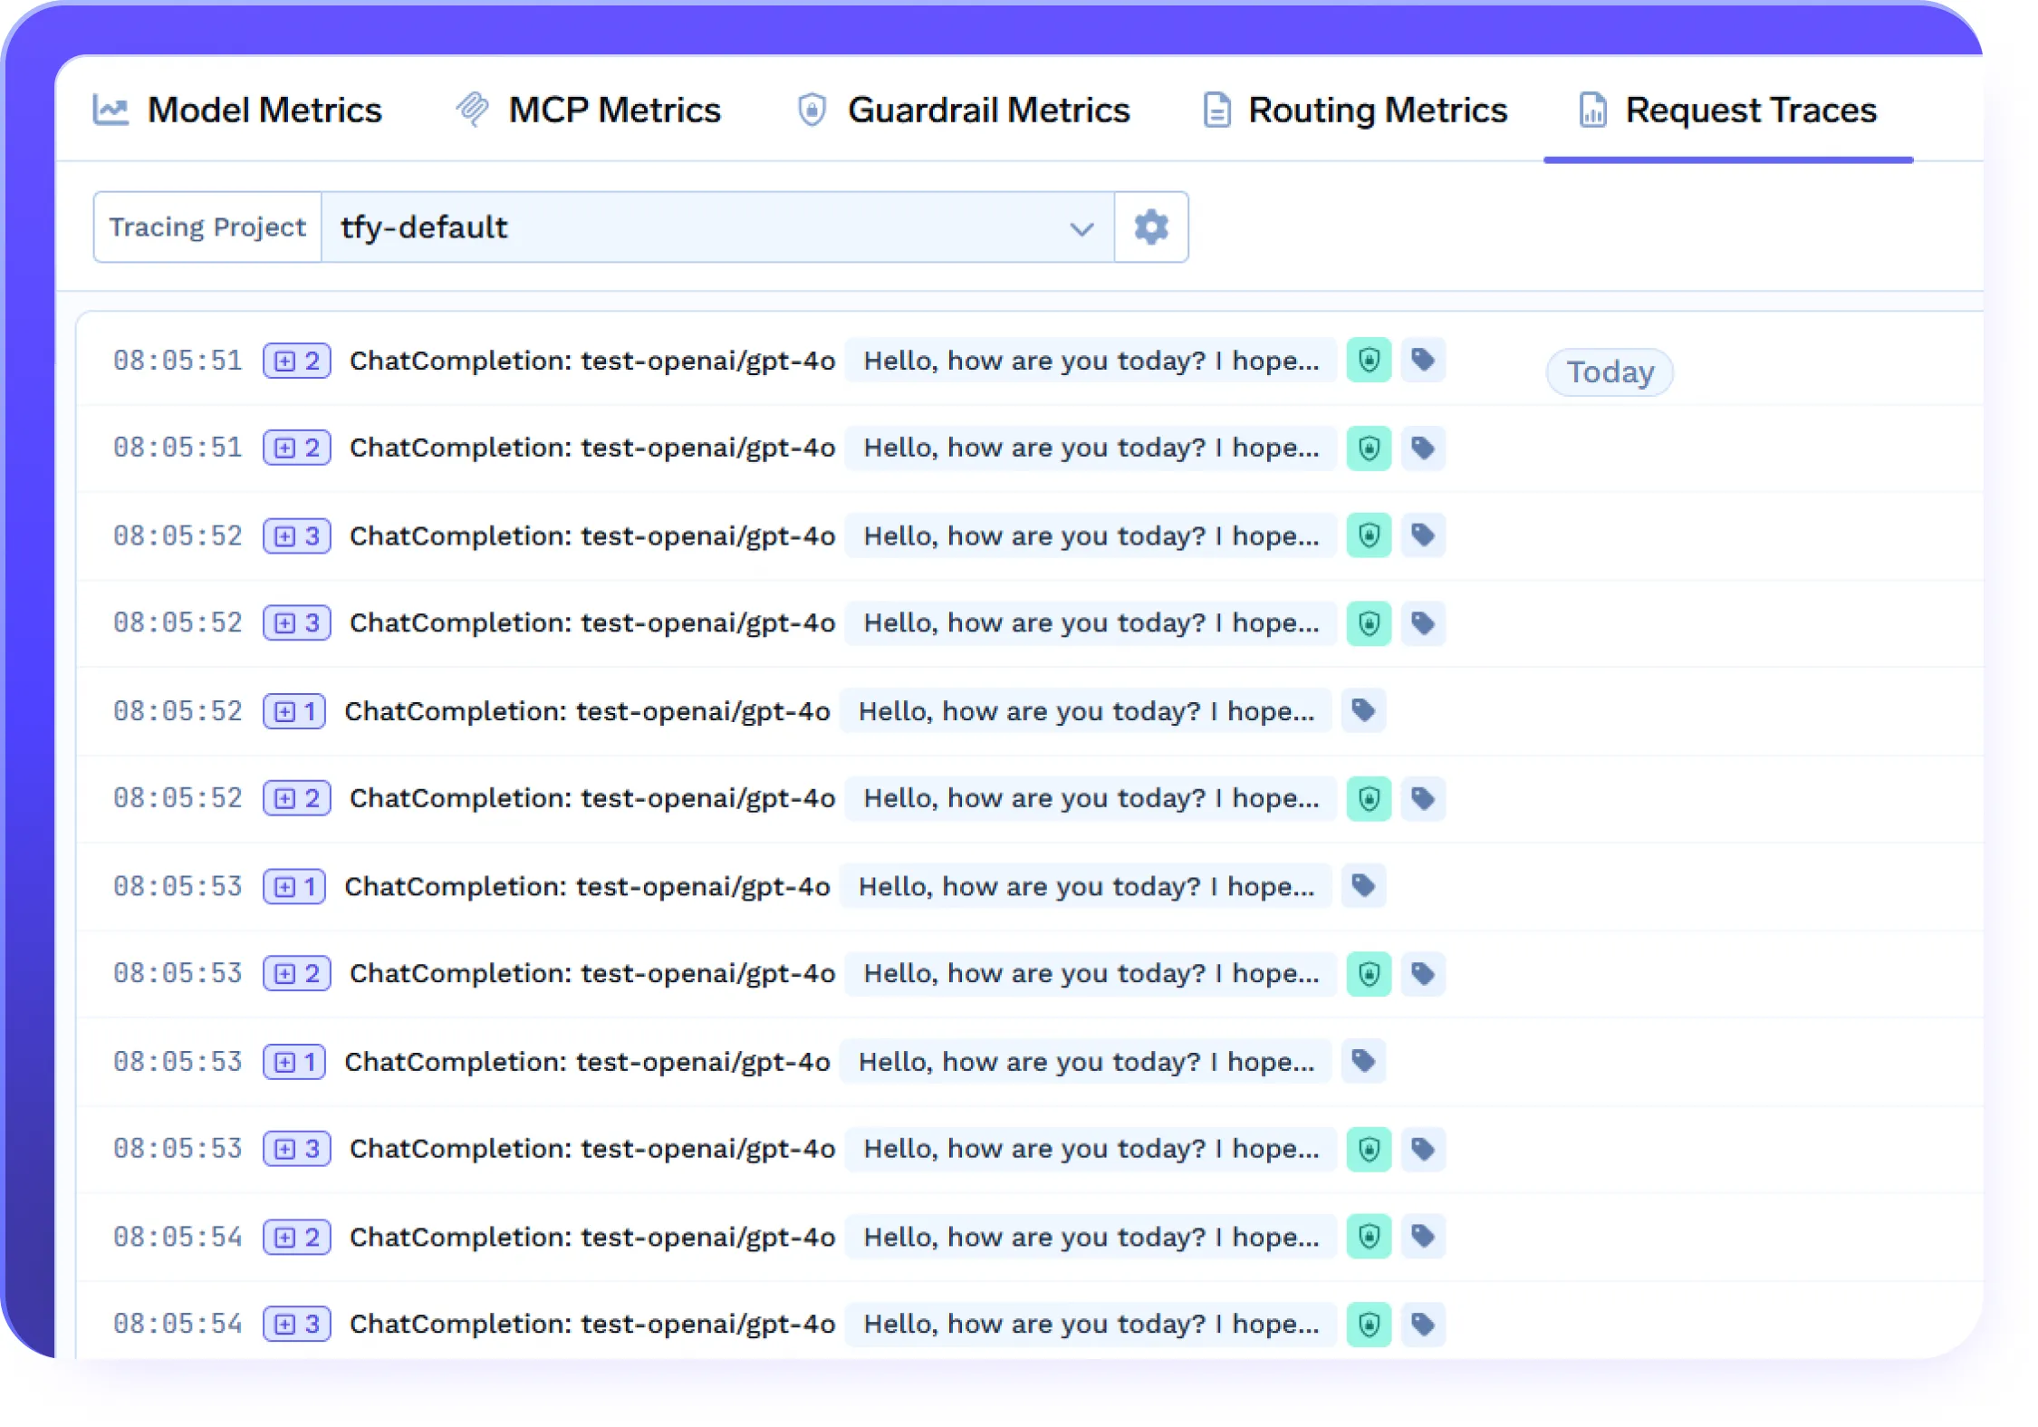Click the tag icon on the 08:05:53 single-span trace
Screen dimensions: 2038x1427
1364,885
